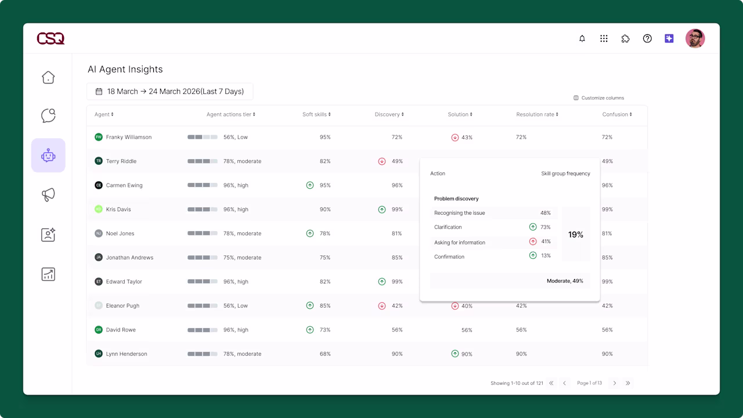The height and width of the screenshot is (418, 743).
Task: Launch the purple sparkle AI assistant
Action: point(669,38)
